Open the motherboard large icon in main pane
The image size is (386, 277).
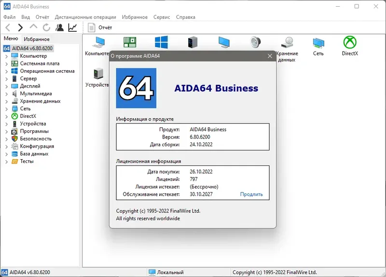[x=130, y=42]
